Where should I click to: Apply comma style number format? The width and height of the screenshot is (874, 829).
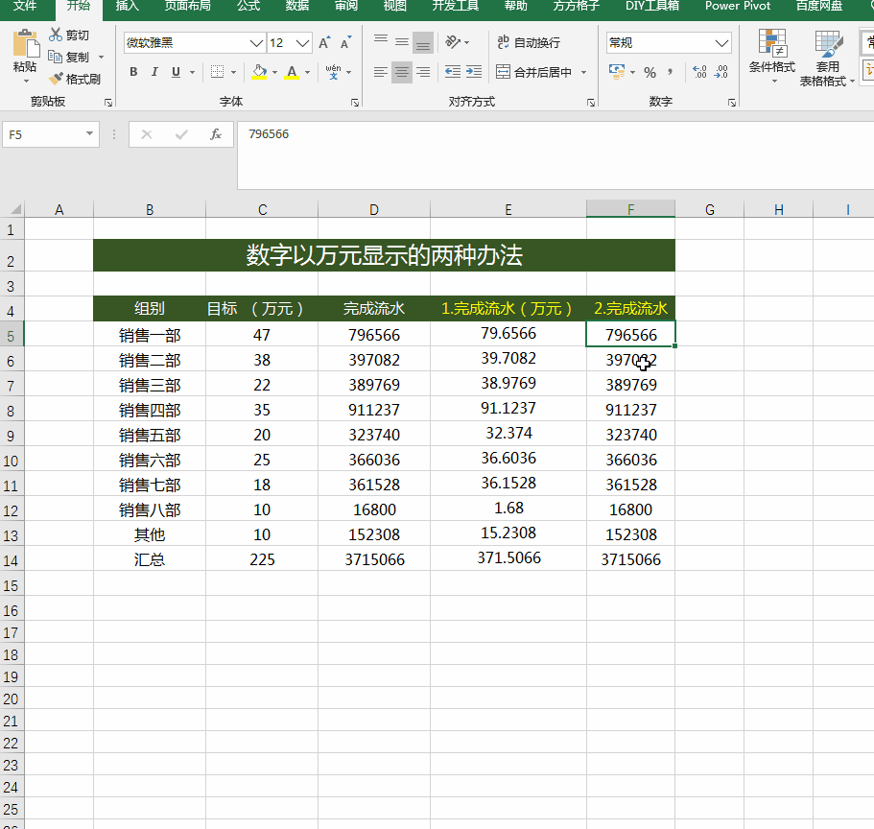tap(670, 72)
